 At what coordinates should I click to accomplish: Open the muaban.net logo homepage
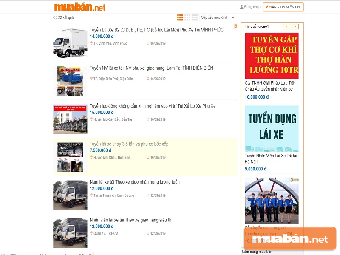coord(79,7)
